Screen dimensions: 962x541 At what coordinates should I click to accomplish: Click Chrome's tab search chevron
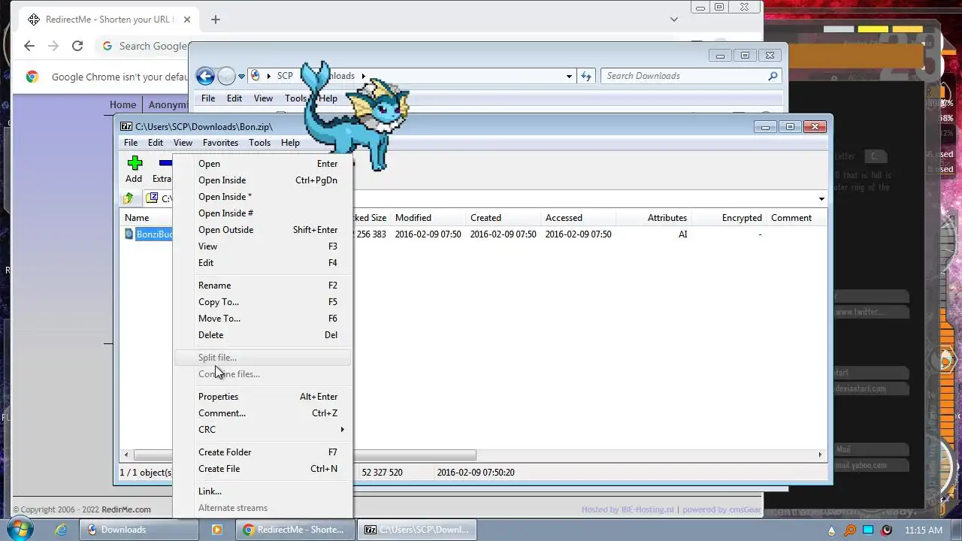click(674, 20)
